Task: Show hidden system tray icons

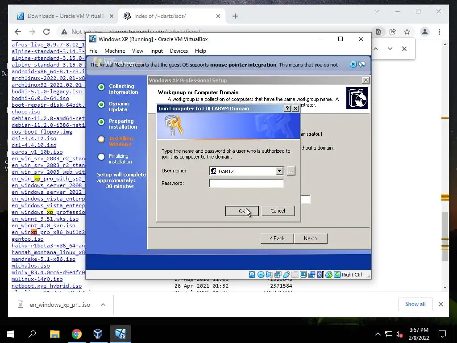Action: [378, 334]
